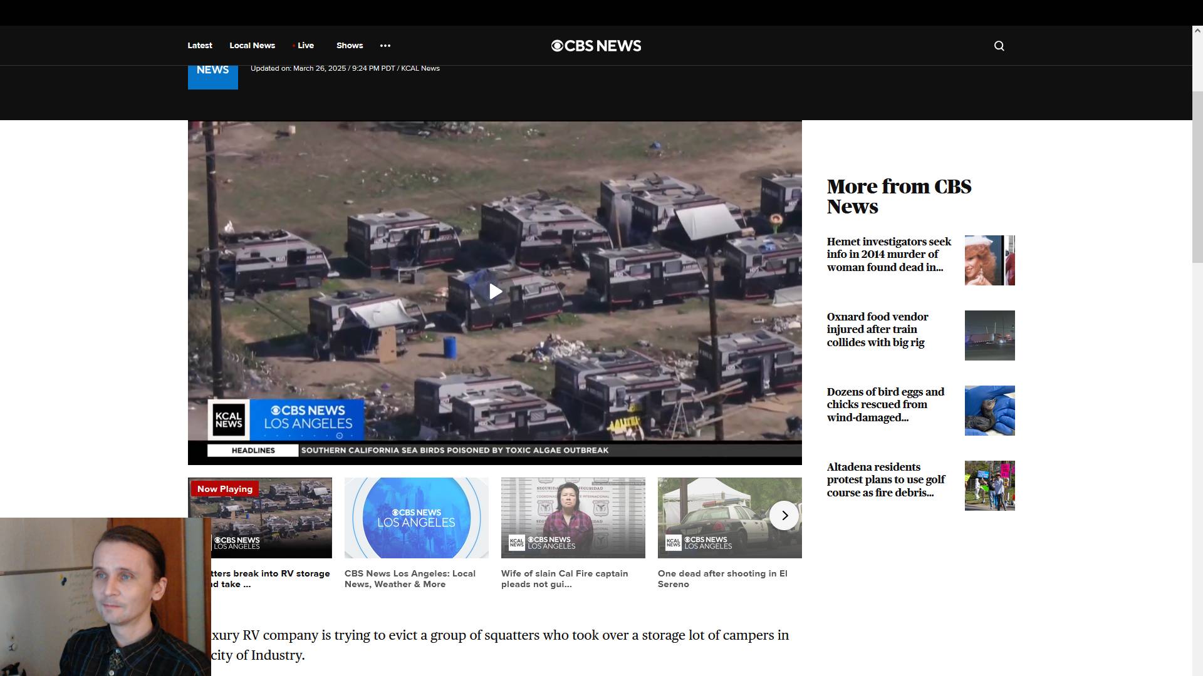1203x676 pixels.
Task: Play the RV squatters video
Action: pos(495,292)
